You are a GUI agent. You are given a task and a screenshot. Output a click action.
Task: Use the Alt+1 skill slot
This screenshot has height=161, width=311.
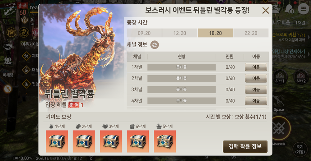tap(280, 76)
